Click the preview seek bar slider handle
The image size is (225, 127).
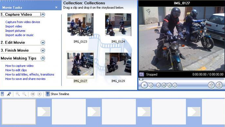140,79
